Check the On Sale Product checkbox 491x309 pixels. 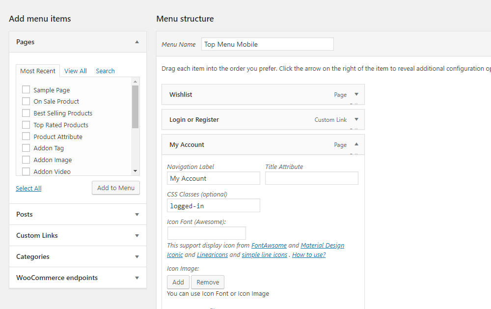tap(26, 101)
